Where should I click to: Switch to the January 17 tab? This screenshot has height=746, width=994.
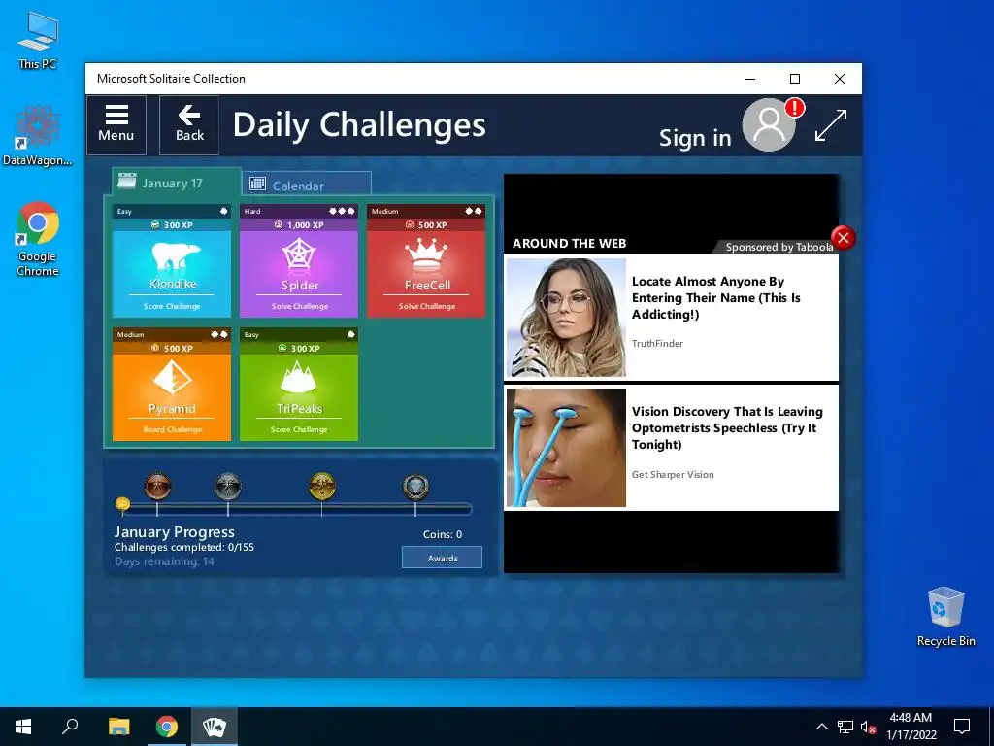click(176, 183)
